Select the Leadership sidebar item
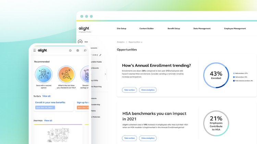The height and width of the screenshot is (144, 257). click(96, 104)
